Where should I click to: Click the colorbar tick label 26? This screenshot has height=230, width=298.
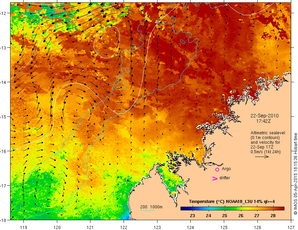tap(241, 215)
